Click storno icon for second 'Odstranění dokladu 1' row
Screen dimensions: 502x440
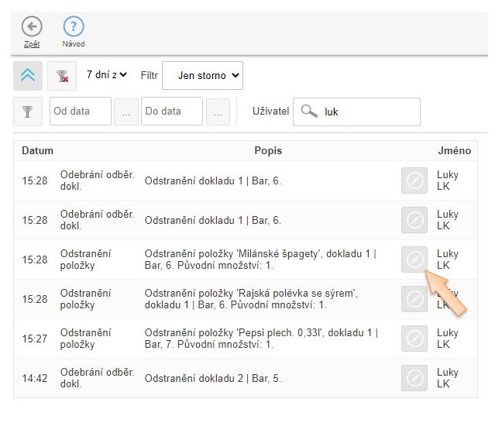(414, 220)
